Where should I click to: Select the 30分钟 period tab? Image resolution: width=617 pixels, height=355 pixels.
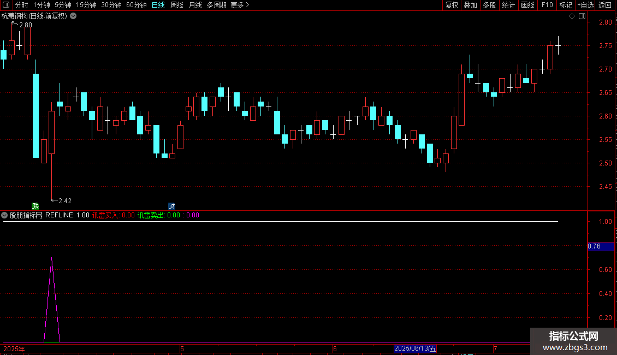pos(111,5)
